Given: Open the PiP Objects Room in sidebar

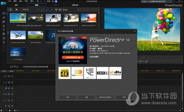Looking at the screenshot, I should click(x=4, y=22).
